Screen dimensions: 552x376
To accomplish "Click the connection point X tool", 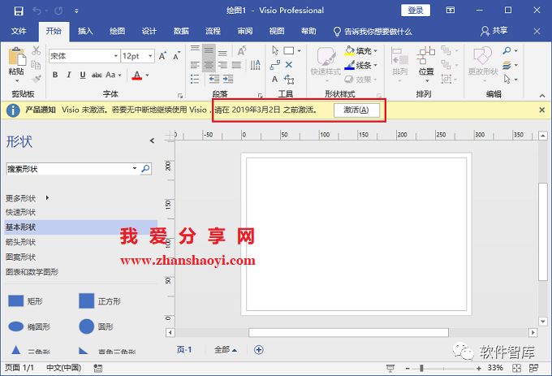I will pyautogui.click(x=289, y=65).
